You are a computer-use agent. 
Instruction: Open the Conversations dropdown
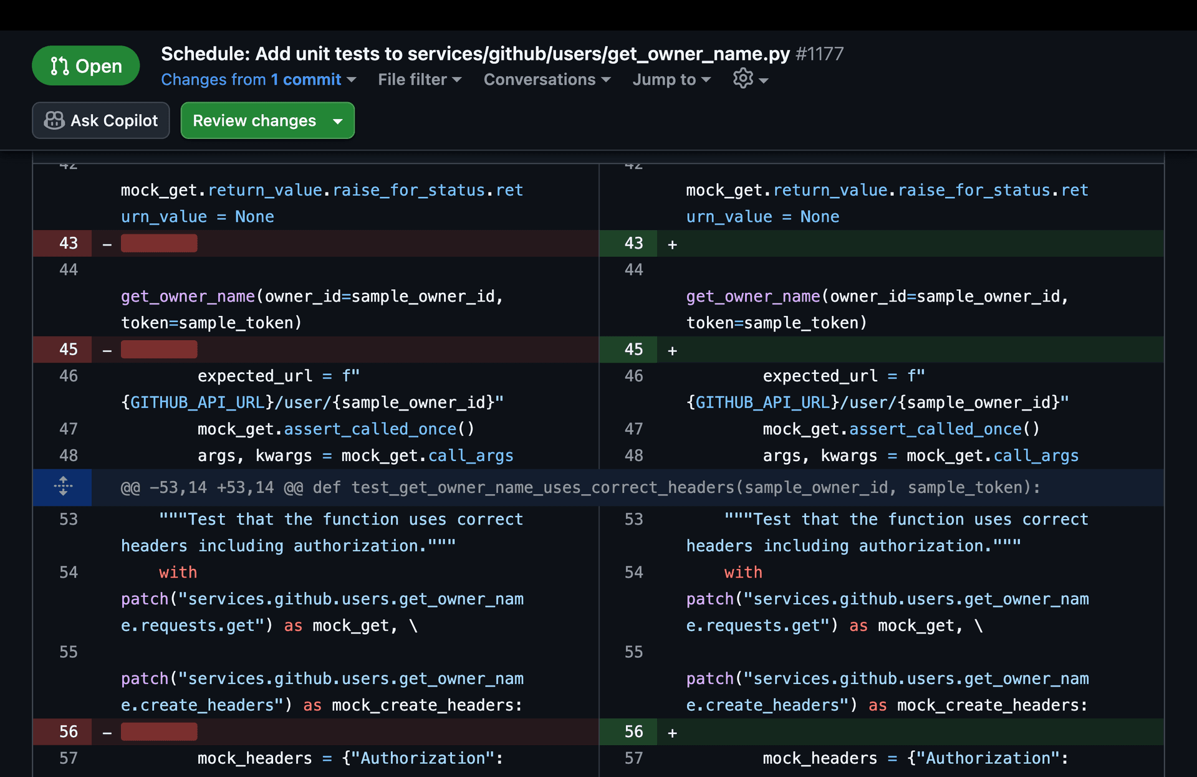point(547,80)
